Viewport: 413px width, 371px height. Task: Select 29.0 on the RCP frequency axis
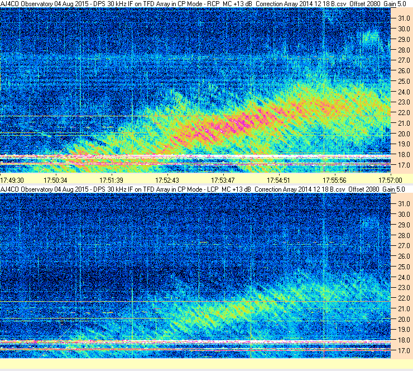tap(404, 39)
